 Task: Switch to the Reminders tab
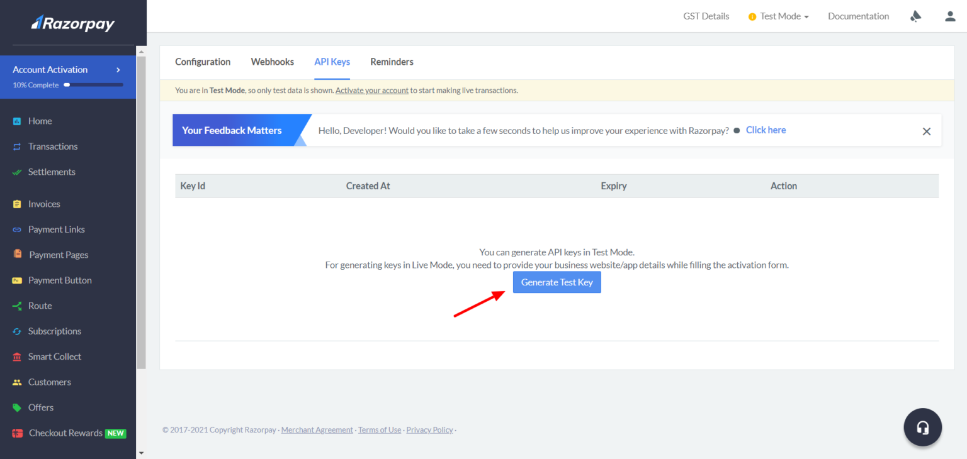[392, 62]
